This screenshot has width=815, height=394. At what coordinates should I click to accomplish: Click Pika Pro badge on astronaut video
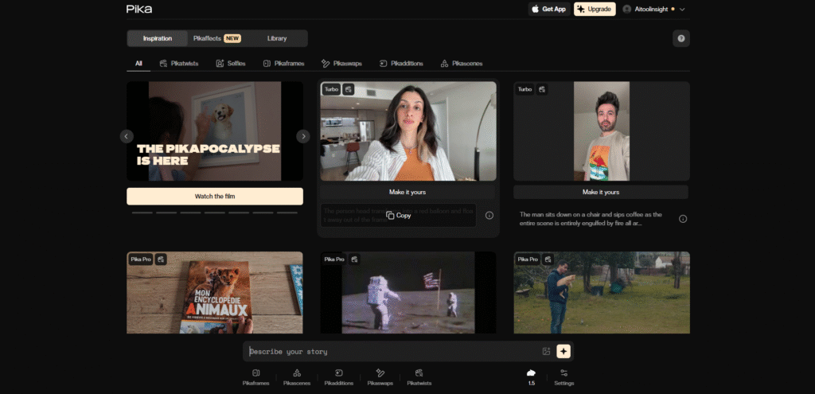tap(334, 259)
